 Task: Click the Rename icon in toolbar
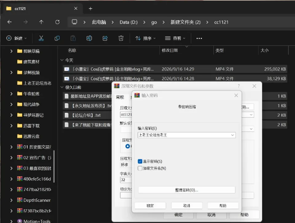pyautogui.click(x=89, y=38)
